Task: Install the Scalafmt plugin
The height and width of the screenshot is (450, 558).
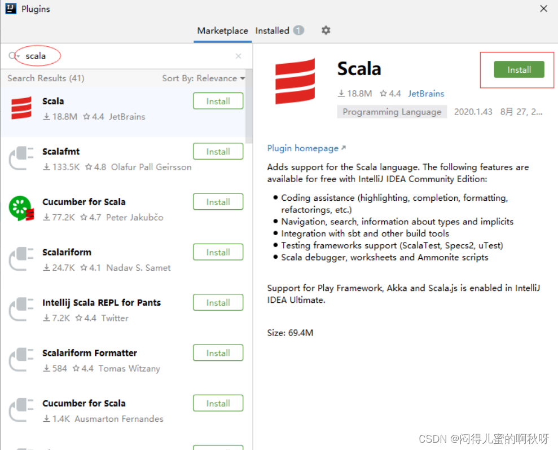Action: (218, 152)
